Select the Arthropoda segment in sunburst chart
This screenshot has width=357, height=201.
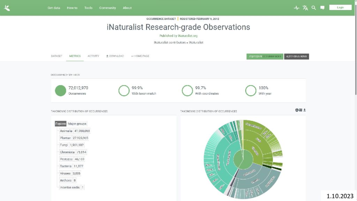[x=250, y=173]
